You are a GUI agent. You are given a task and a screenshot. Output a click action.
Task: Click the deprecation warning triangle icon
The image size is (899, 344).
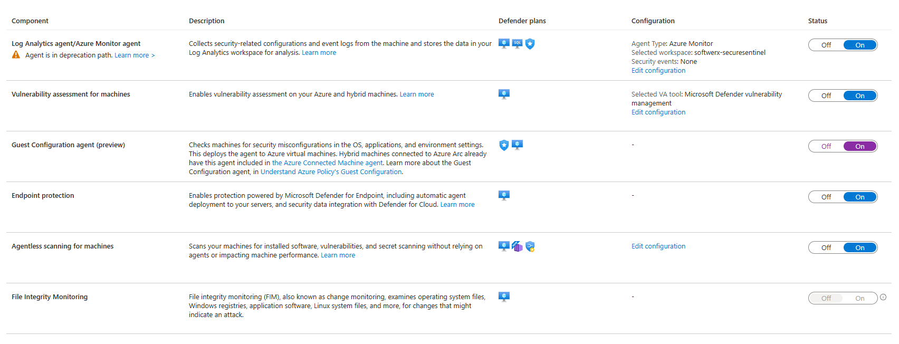(16, 55)
